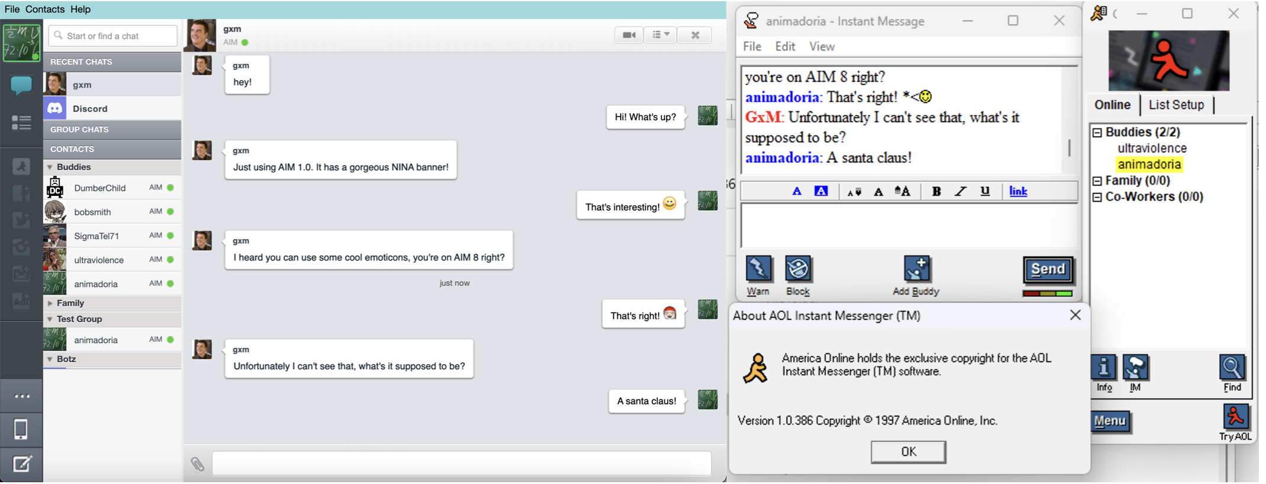Open the Discord recent chat

(x=112, y=108)
